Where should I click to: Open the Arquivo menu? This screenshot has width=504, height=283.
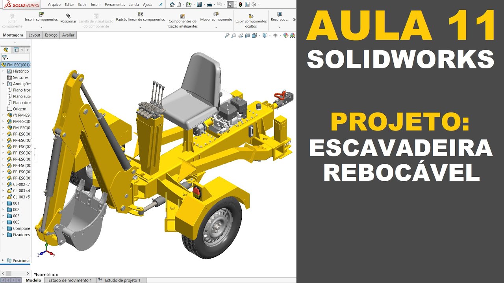click(x=54, y=5)
